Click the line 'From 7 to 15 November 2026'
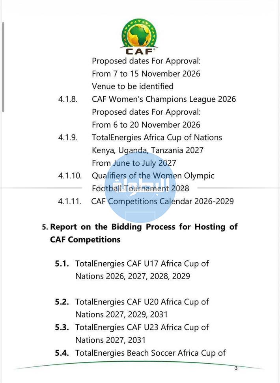This screenshot has height=383, width=280. (x=146, y=73)
